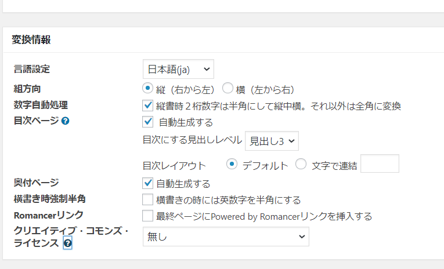Click the 目次ページ label text

pos(35,122)
